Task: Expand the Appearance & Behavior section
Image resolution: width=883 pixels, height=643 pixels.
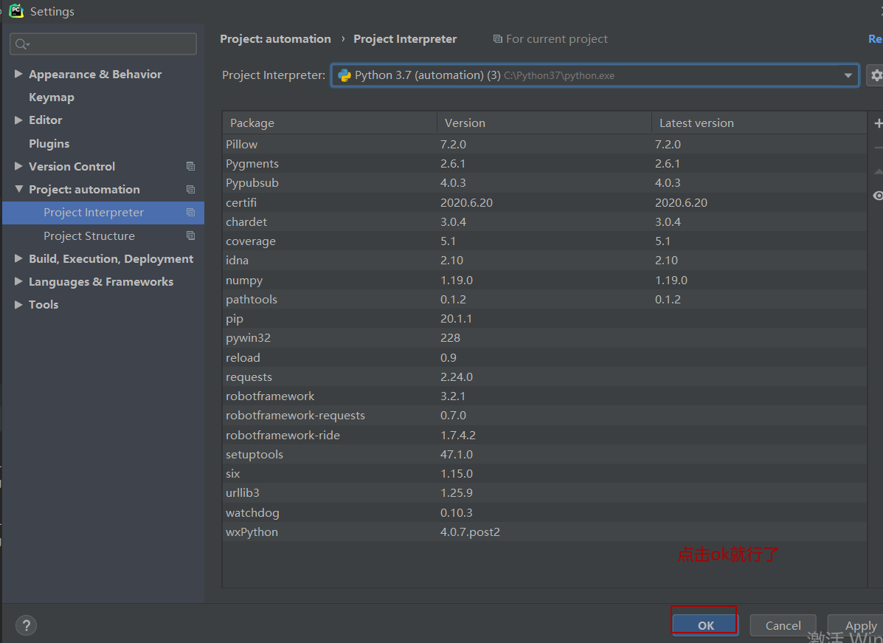Action: coord(18,74)
